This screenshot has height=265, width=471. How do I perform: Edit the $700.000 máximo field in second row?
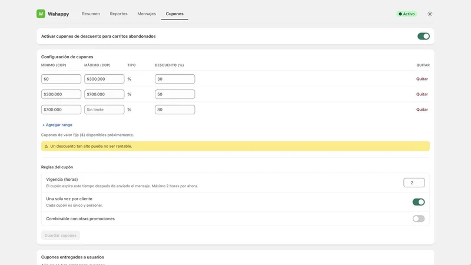click(x=104, y=94)
